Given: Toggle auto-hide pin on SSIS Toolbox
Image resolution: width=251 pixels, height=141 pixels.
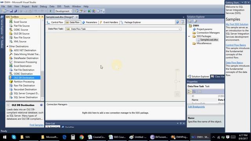Looking at the screenshot, I should 39,16.
